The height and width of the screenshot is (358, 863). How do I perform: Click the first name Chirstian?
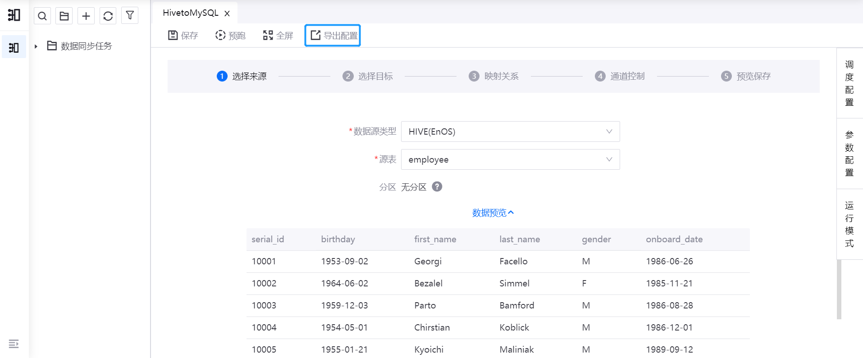432,327
